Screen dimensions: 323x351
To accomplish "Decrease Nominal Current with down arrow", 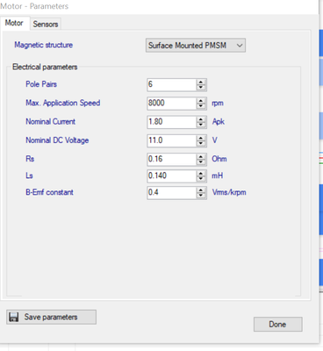I will click(x=201, y=125).
